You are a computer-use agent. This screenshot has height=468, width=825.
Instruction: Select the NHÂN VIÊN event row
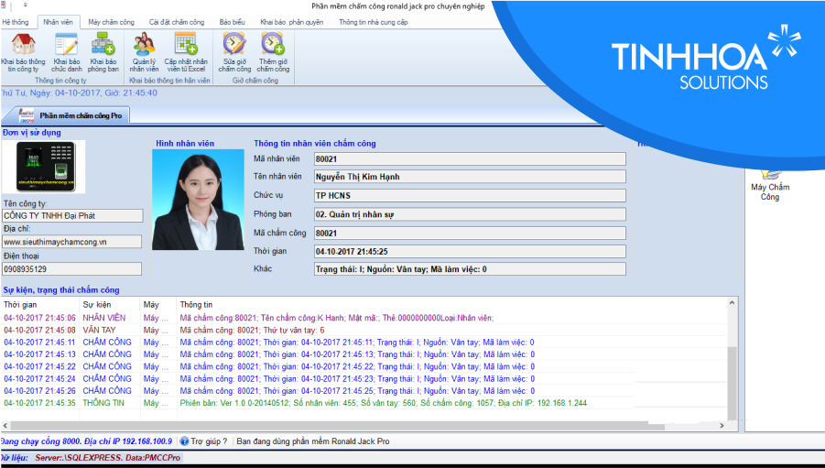(364, 318)
